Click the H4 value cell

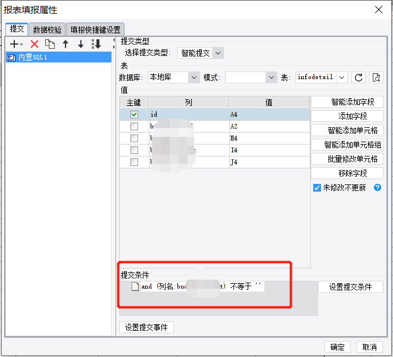click(x=270, y=138)
